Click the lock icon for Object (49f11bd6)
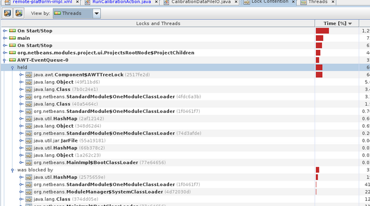This screenshot has height=206, width=370. point(29,82)
